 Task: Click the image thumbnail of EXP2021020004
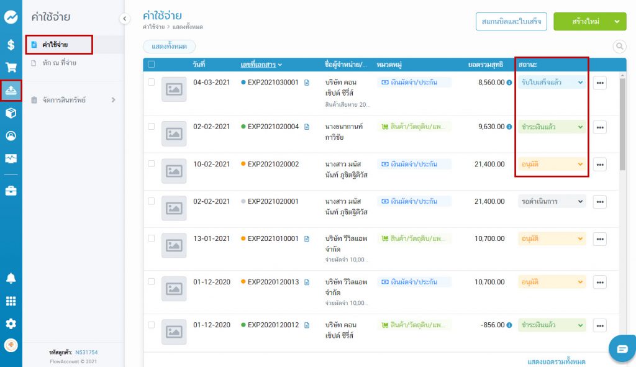(x=174, y=133)
